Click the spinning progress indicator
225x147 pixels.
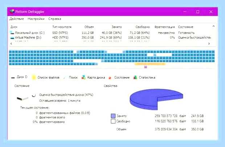click(34, 95)
